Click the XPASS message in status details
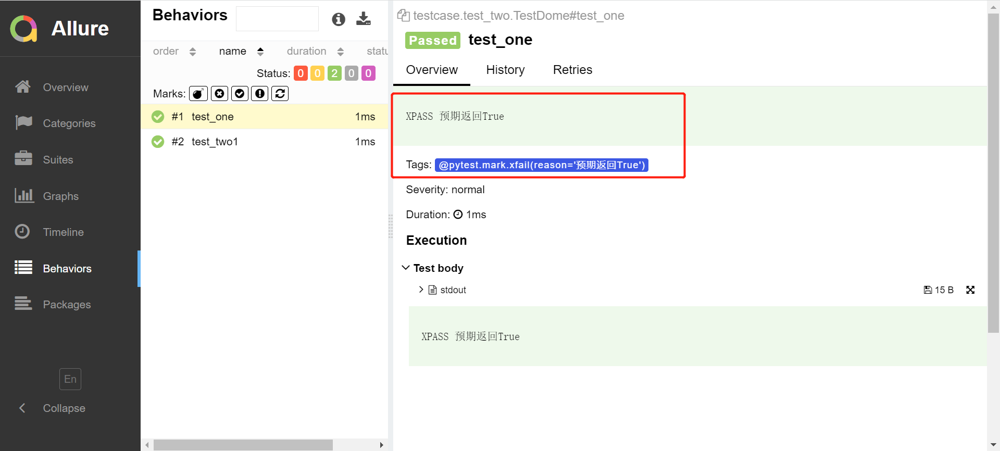The image size is (1000, 451). tap(455, 116)
